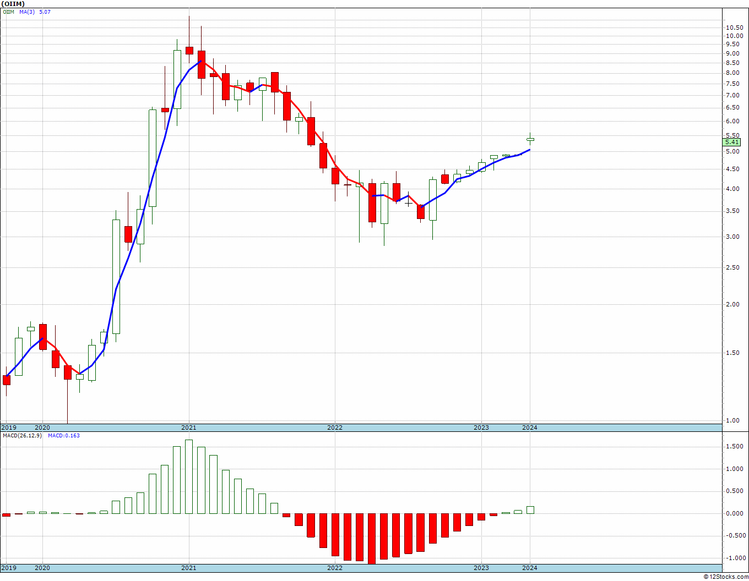Select the tallest green MACD histogram bar

pos(189,476)
